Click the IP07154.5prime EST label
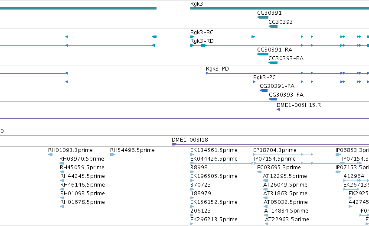The width and height of the screenshot is (369, 226). (275, 159)
